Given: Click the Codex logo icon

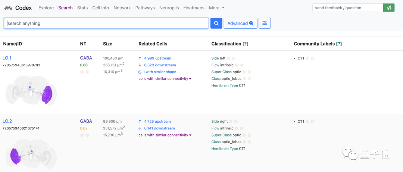Looking at the screenshot, I should pyautogui.click(x=8, y=8).
